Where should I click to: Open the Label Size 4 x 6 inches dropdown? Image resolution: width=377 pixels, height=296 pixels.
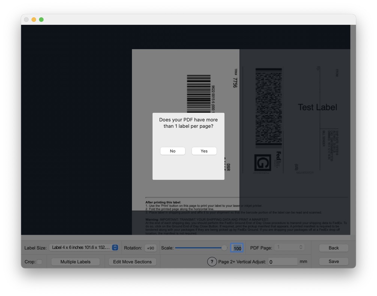point(84,248)
